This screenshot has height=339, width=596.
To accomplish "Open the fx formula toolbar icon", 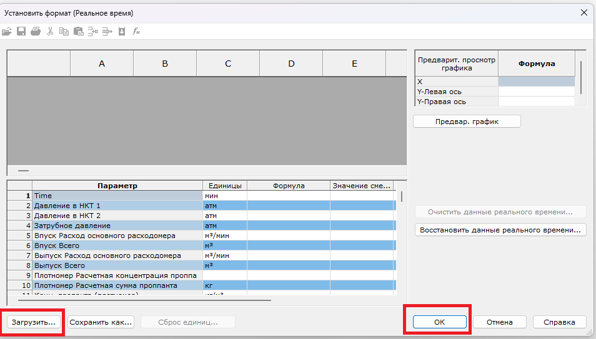I will point(136,31).
